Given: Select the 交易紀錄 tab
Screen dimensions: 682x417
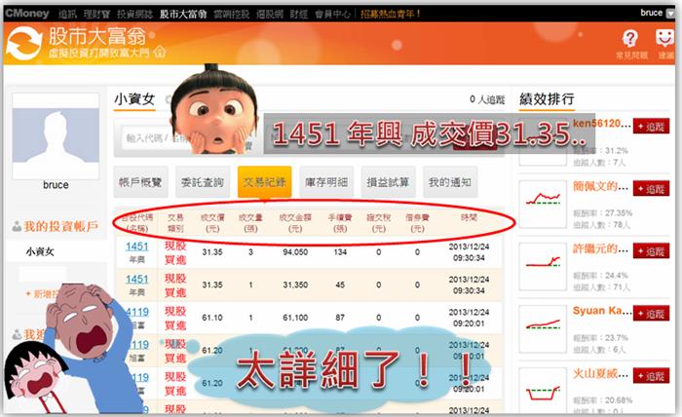Looking at the screenshot, I should click(x=264, y=182).
